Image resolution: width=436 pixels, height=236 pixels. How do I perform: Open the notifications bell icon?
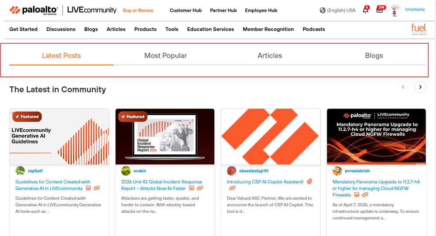(x=365, y=10)
